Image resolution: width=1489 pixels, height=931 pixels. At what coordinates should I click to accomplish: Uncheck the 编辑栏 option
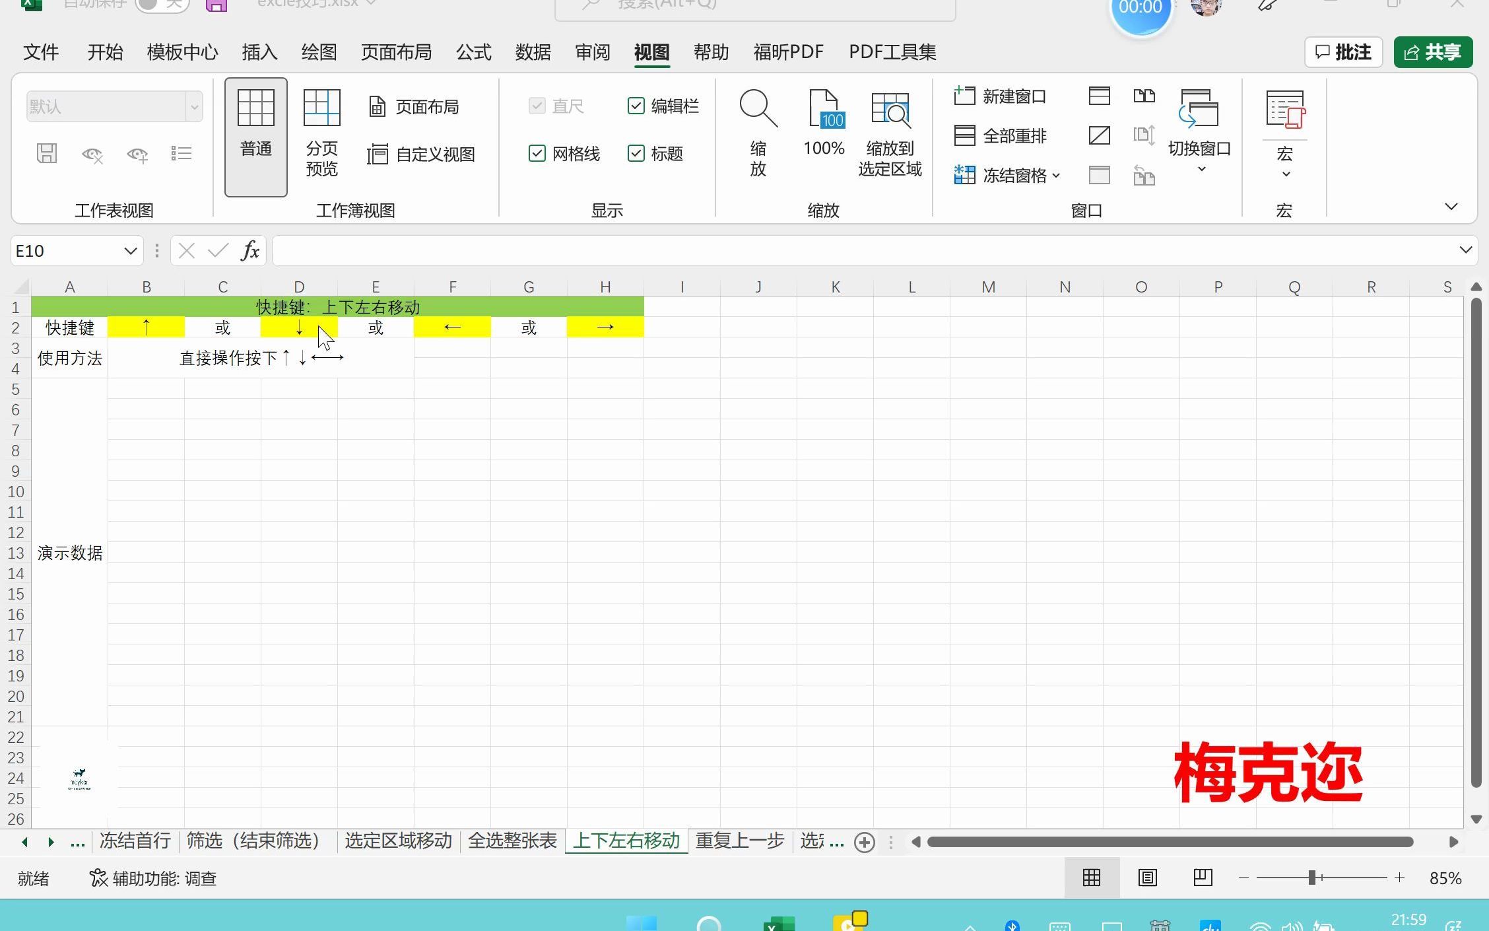click(636, 105)
